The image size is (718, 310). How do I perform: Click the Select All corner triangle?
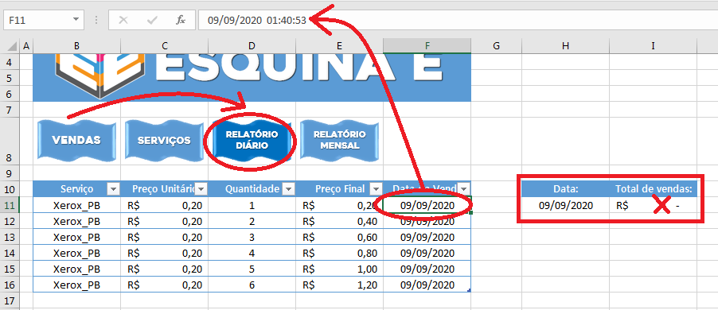click(x=12, y=46)
